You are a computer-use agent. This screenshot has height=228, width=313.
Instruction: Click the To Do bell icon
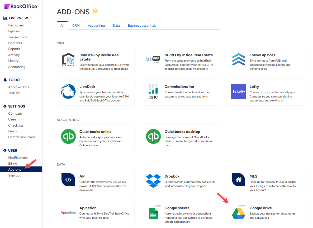point(5,80)
